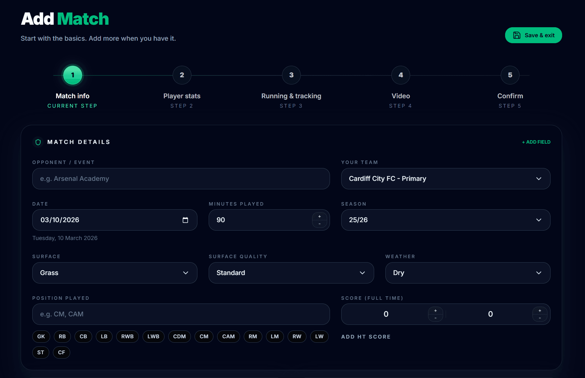Click the step 4 Video circle
This screenshot has width=585, height=378.
(x=400, y=75)
